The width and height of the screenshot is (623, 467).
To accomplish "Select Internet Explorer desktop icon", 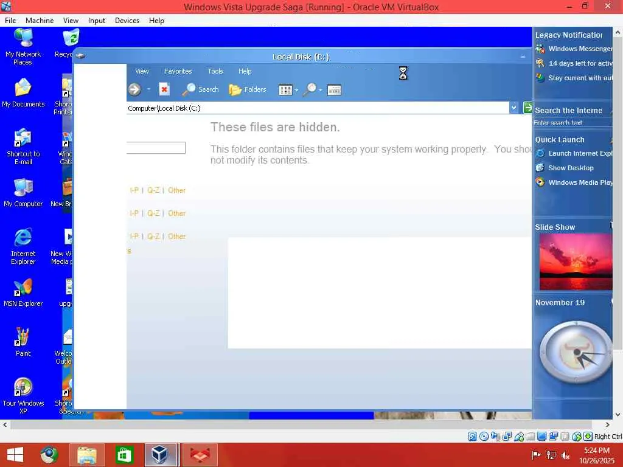I will [23, 246].
